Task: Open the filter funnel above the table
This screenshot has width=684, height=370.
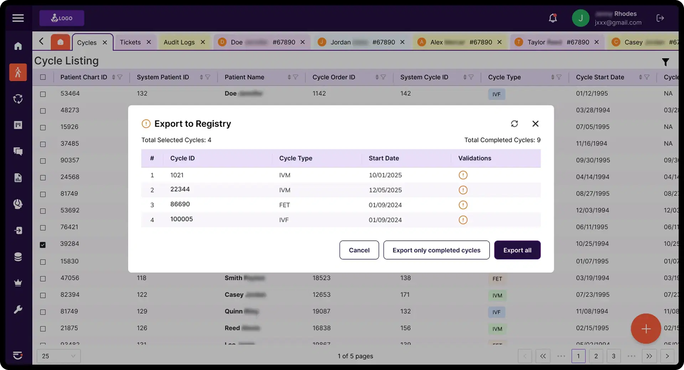Action: point(665,62)
